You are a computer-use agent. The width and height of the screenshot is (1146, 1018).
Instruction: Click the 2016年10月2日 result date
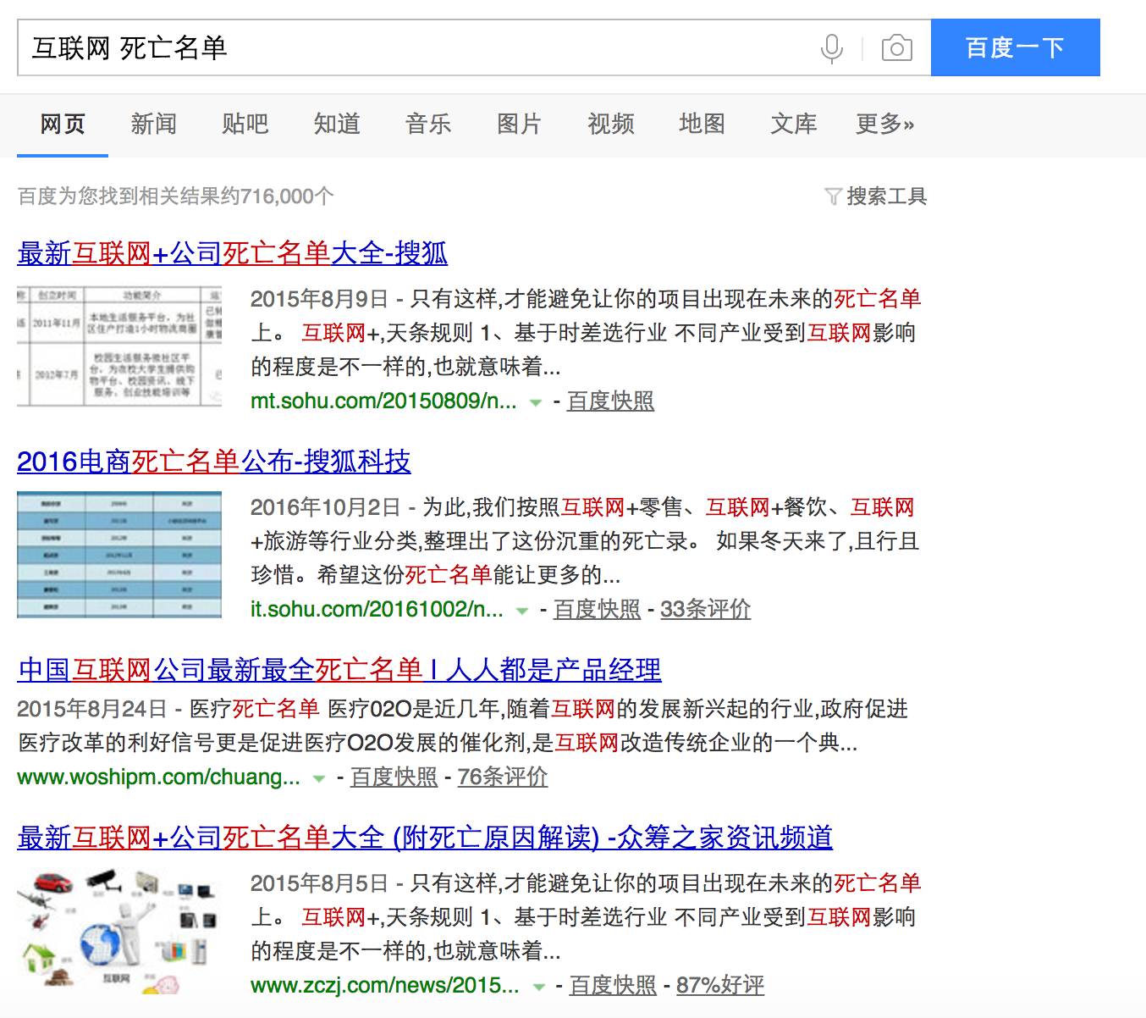point(326,507)
